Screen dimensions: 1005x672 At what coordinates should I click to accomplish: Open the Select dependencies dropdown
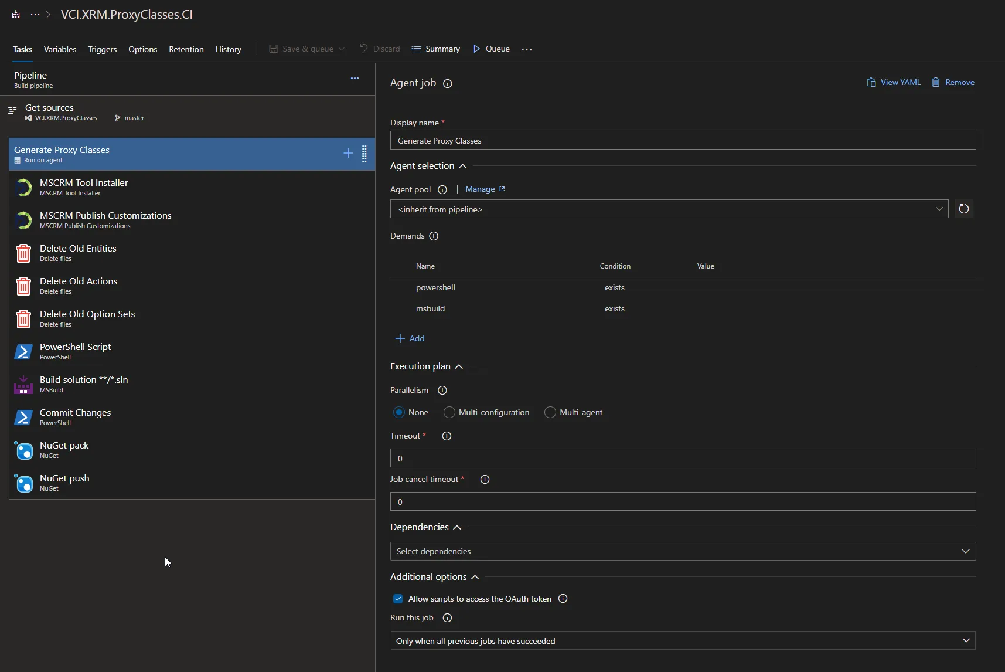click(x=683, y=551)
